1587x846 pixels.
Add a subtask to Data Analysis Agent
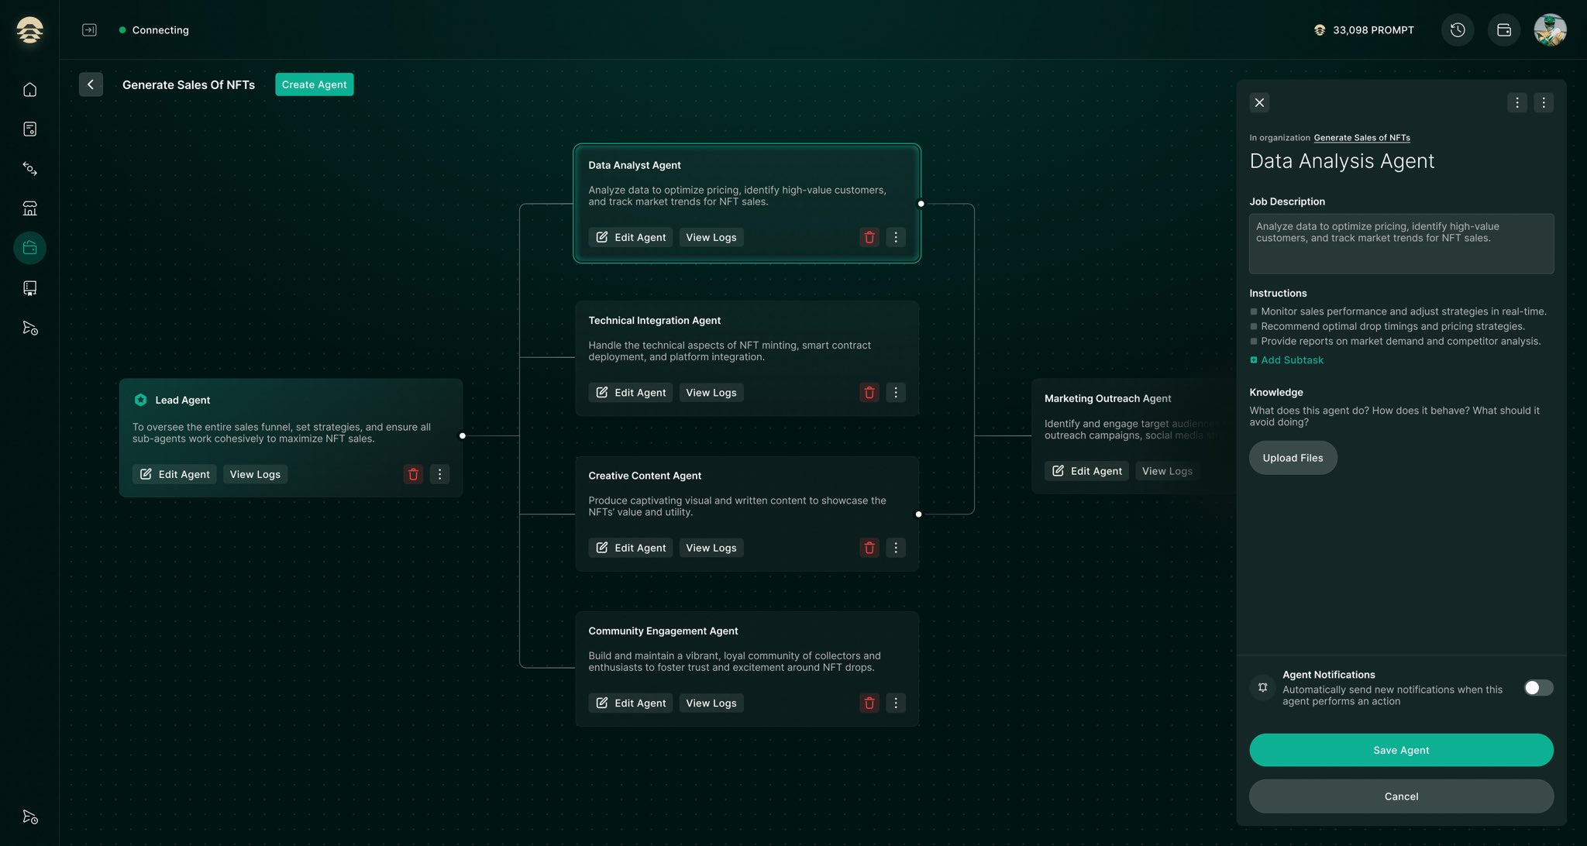click(x=1286, y=359)
